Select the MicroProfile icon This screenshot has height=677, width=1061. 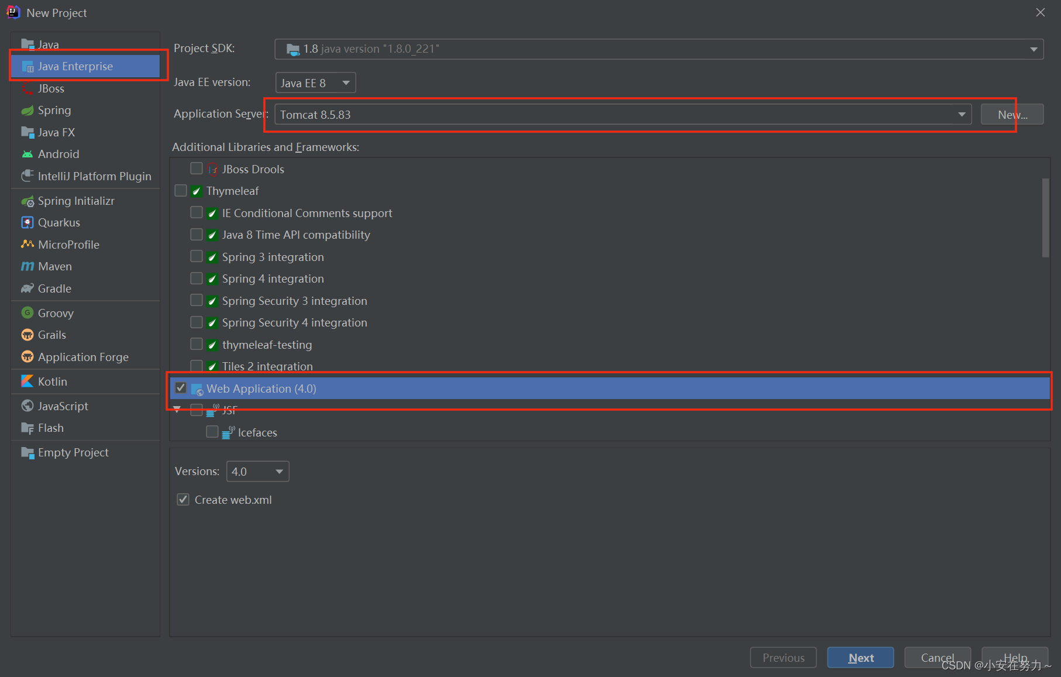point(27,245)
